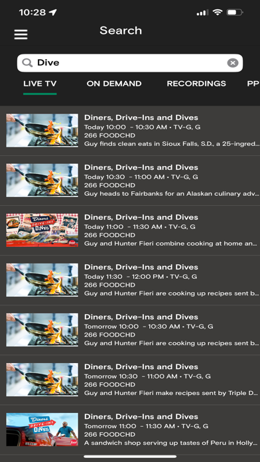Switch to the RECORDINGS tab
The width and height of the screenshot is (260, 462).
(x=196, y=84)
